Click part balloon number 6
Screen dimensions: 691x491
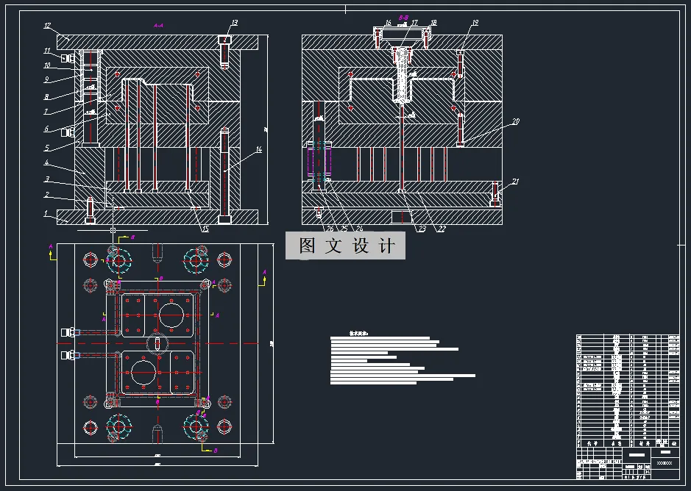[x=46, y=129]
